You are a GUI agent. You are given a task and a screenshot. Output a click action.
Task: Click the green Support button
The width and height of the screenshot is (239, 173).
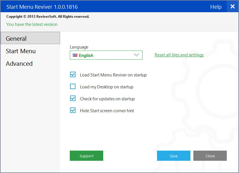(86, 156)
